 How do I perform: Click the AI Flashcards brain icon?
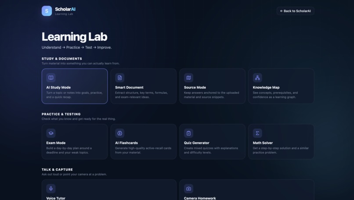[x=119, y=133]
